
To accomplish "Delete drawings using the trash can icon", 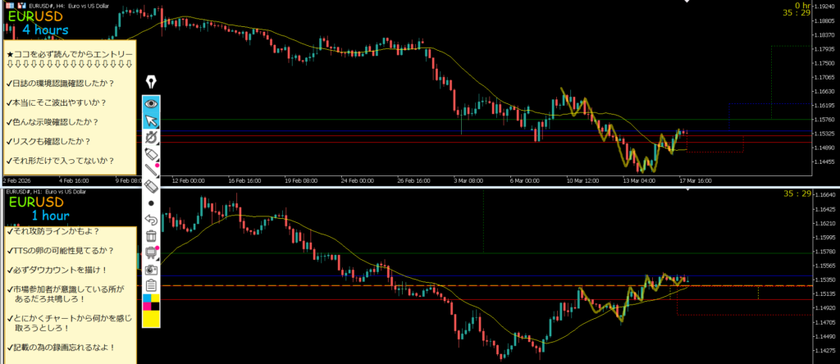I will [x=151, y=236].
